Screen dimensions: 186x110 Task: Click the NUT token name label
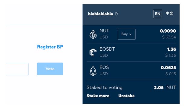[104, 31]
